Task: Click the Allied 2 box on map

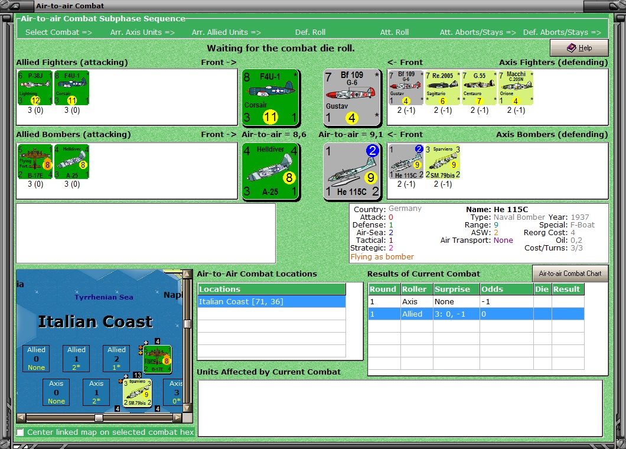Action: coord(116,359)
